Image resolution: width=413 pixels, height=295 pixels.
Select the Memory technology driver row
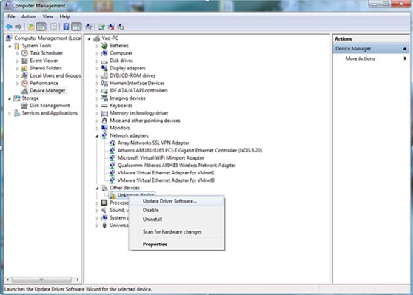tap(139, 113)
